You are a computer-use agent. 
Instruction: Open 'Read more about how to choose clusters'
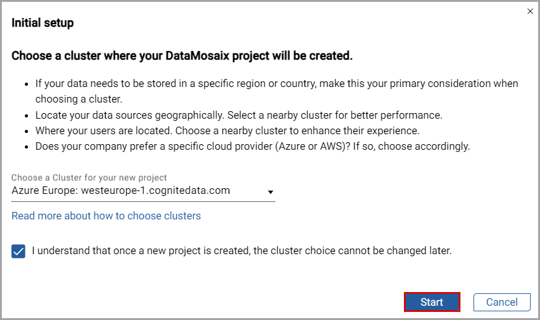[x=106, y=216]
